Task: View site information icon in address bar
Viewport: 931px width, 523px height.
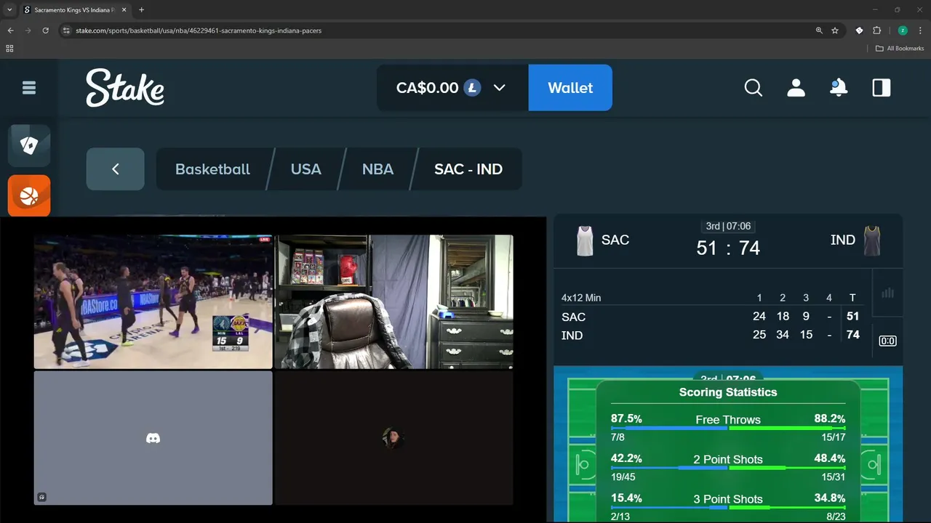Action: (65, 31)
